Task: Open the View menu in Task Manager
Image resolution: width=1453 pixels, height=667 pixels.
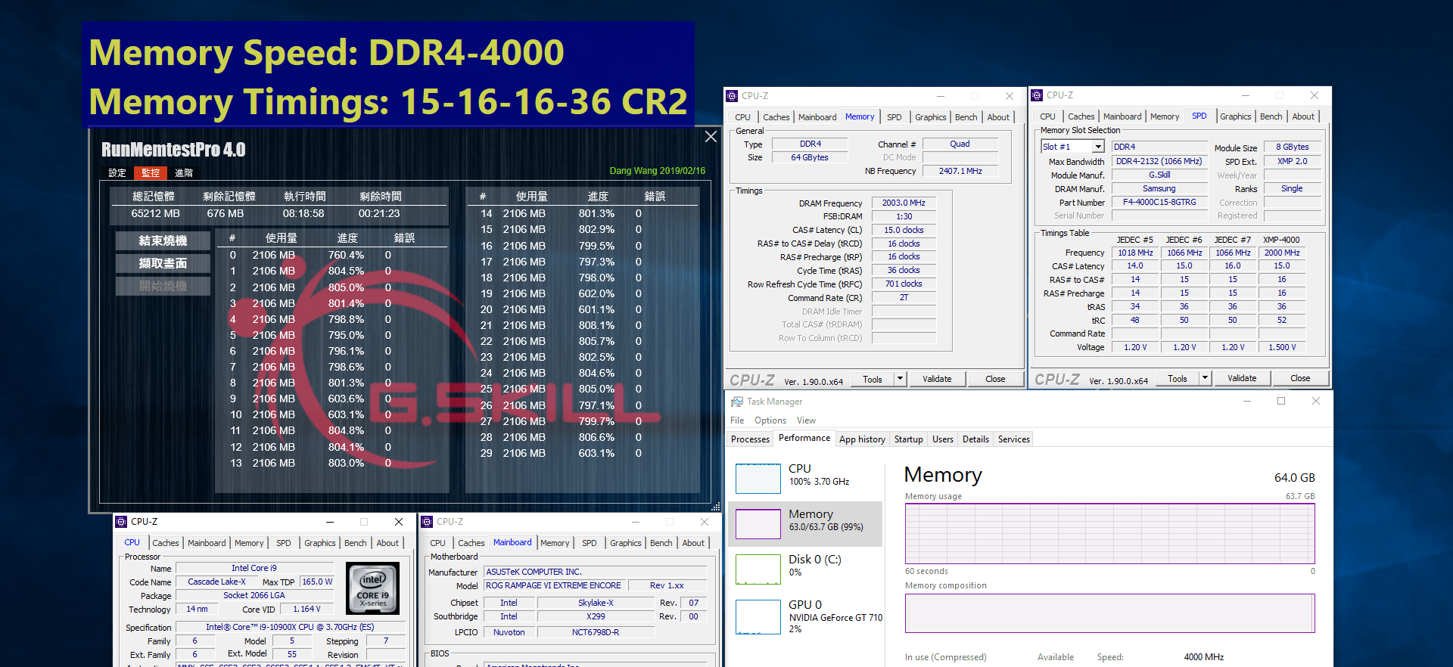Action: click(x=806, y=420)
